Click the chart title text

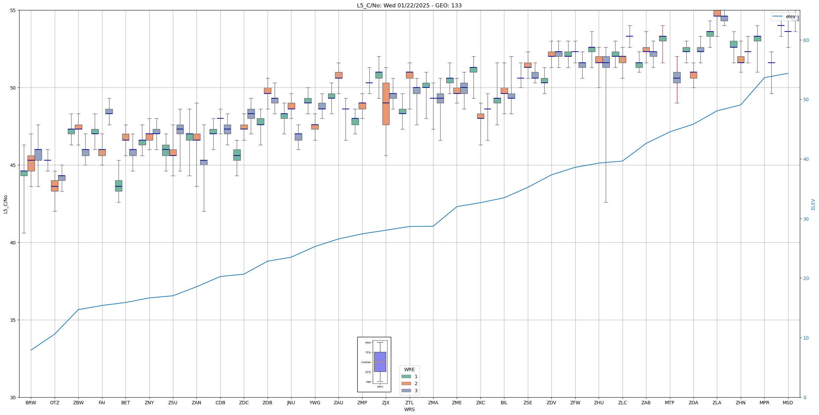409,5
